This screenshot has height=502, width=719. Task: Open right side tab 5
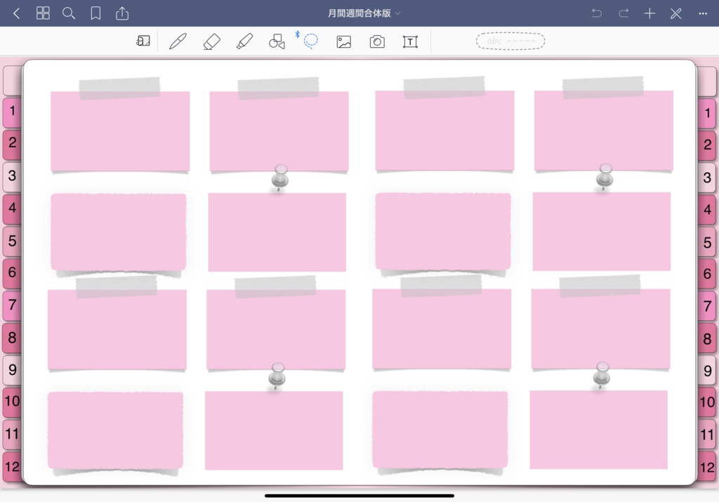pyautogui.click(x=707, y=242)
